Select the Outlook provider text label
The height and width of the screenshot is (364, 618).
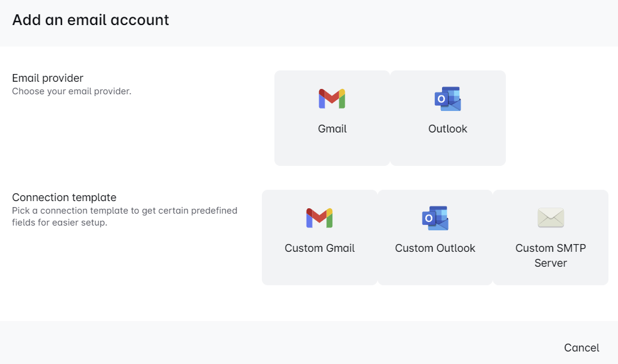point(448,129)
